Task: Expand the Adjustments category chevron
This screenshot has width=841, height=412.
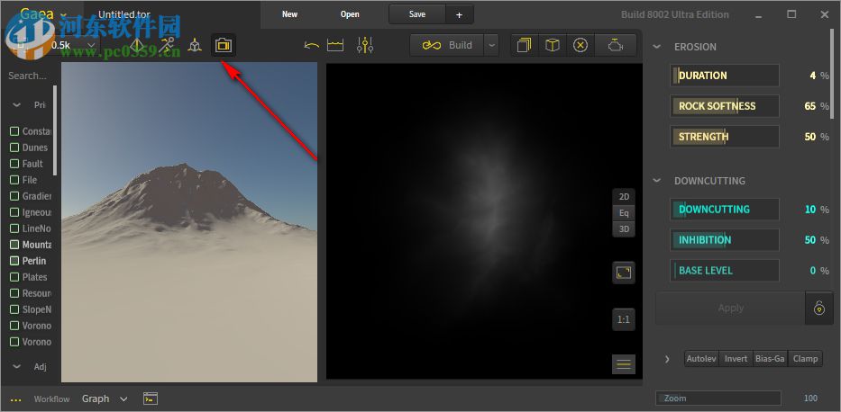Action: 16,366
